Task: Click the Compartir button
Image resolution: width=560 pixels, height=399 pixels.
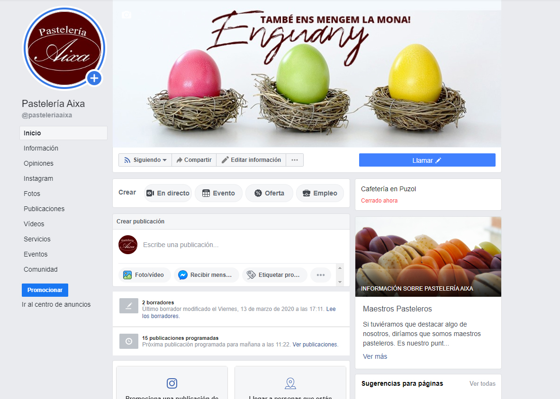Action: (x=194, y=160)
